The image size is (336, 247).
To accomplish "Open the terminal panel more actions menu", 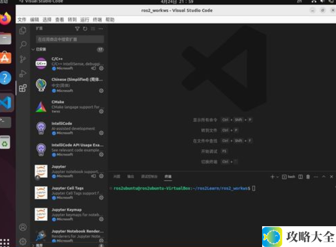I will point(316,176).
